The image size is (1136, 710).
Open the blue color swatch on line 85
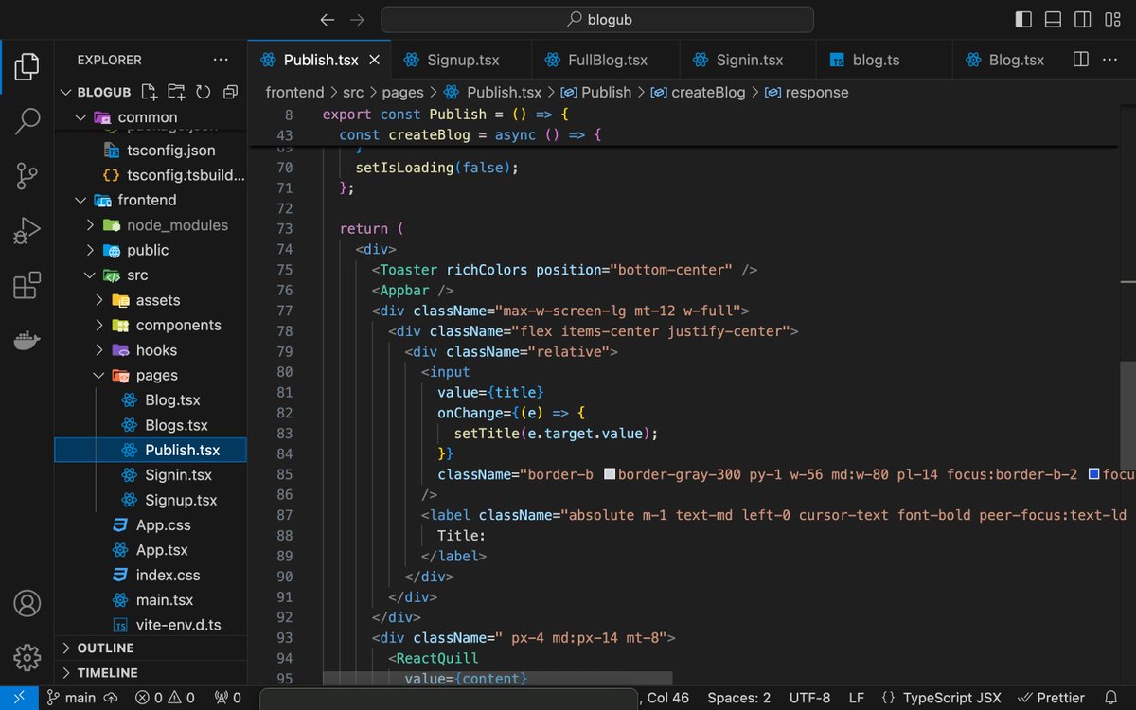click(x=1093, y=473)
